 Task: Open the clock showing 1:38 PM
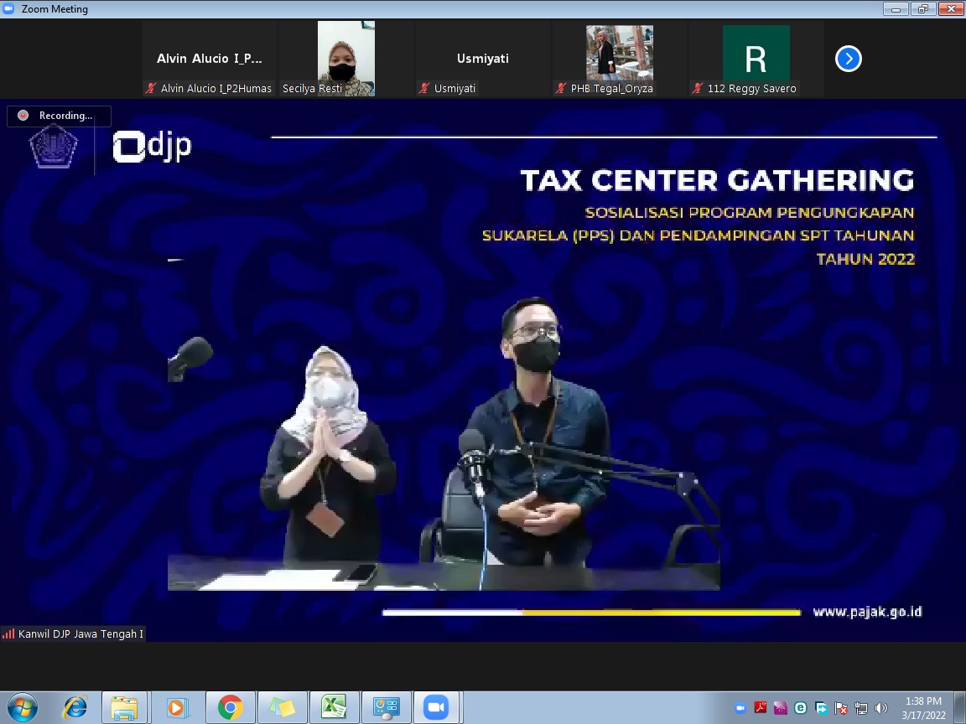pyautogui.click(x=923, y=708)
